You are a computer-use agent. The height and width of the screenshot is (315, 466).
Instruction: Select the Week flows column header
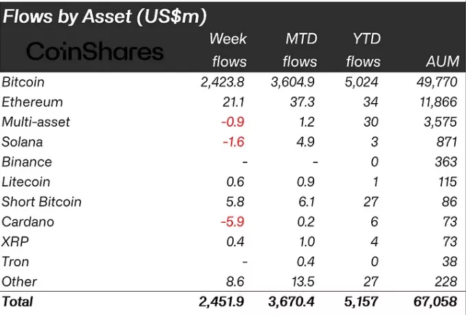pos(228,50)
